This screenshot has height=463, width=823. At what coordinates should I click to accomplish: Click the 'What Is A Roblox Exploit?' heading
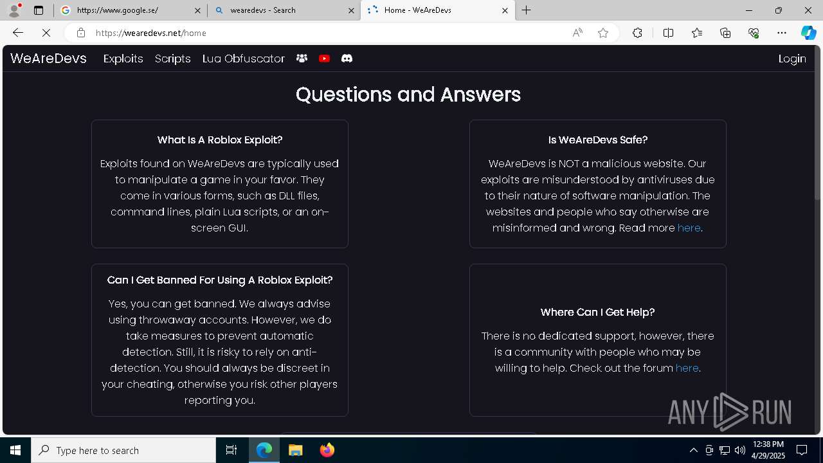[220, 140]
